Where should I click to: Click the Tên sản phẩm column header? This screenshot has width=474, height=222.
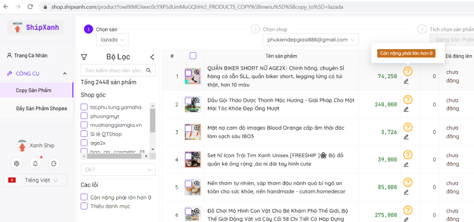click(281, 56)
